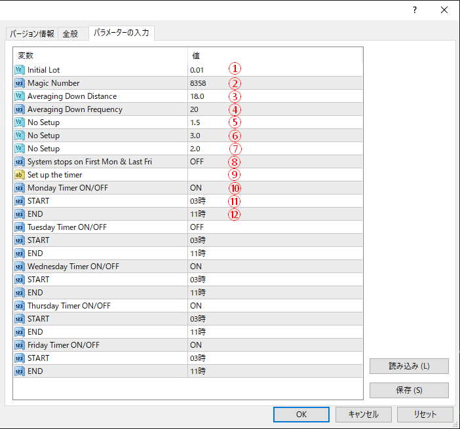
Task: Open the Monday START 03時 value dropdown
Action: click(x=198, y=201)
